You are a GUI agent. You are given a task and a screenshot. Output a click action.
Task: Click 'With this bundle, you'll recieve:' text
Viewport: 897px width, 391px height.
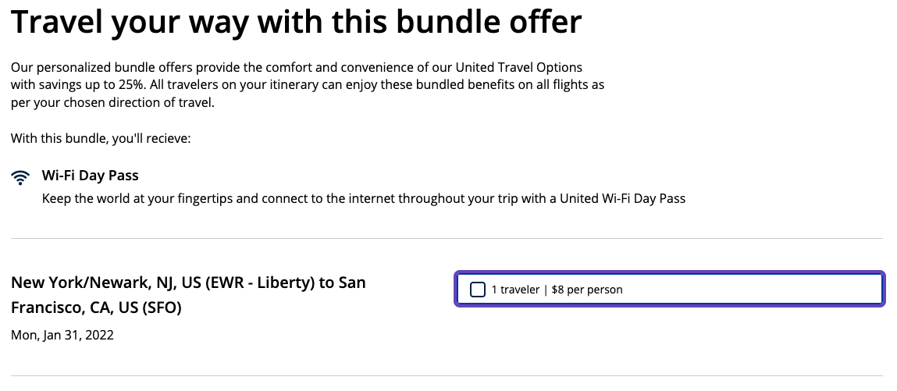point(101,139)
